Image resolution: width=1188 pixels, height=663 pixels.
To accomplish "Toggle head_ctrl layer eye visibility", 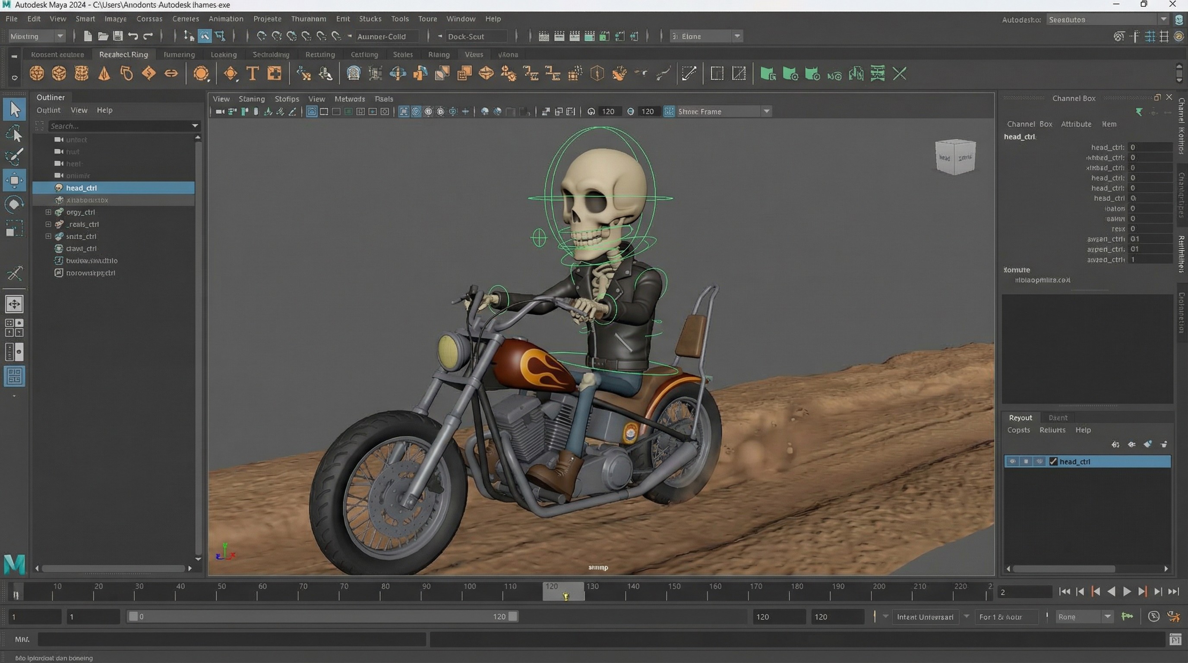I will [x=1012, y=461].
